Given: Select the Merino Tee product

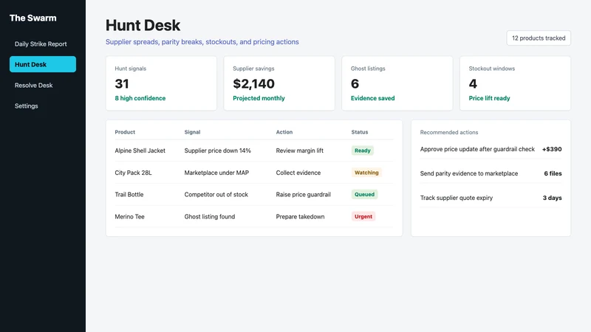Looking at the screenshot, I should [x=130, y=216].
